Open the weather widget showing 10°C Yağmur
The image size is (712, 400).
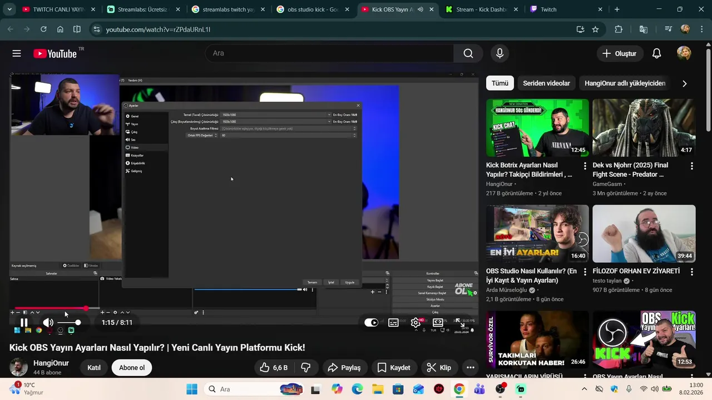point(27,388)
